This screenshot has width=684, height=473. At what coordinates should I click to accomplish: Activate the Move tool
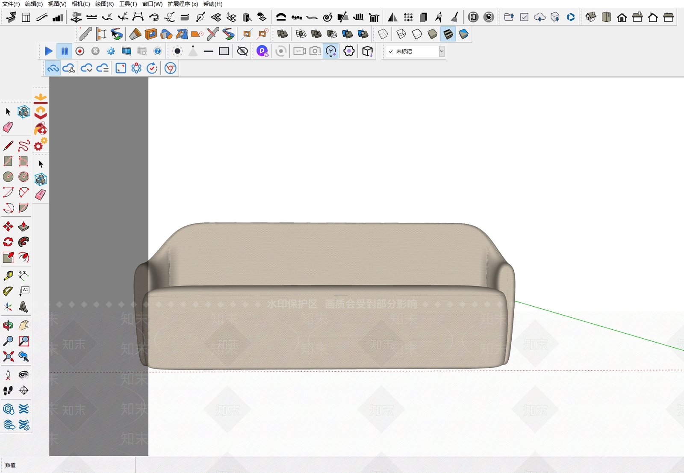(8, 226)
